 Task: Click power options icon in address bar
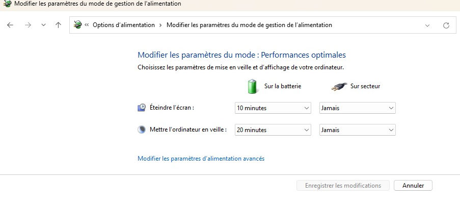pyautogui.click(x=78, y=25)
